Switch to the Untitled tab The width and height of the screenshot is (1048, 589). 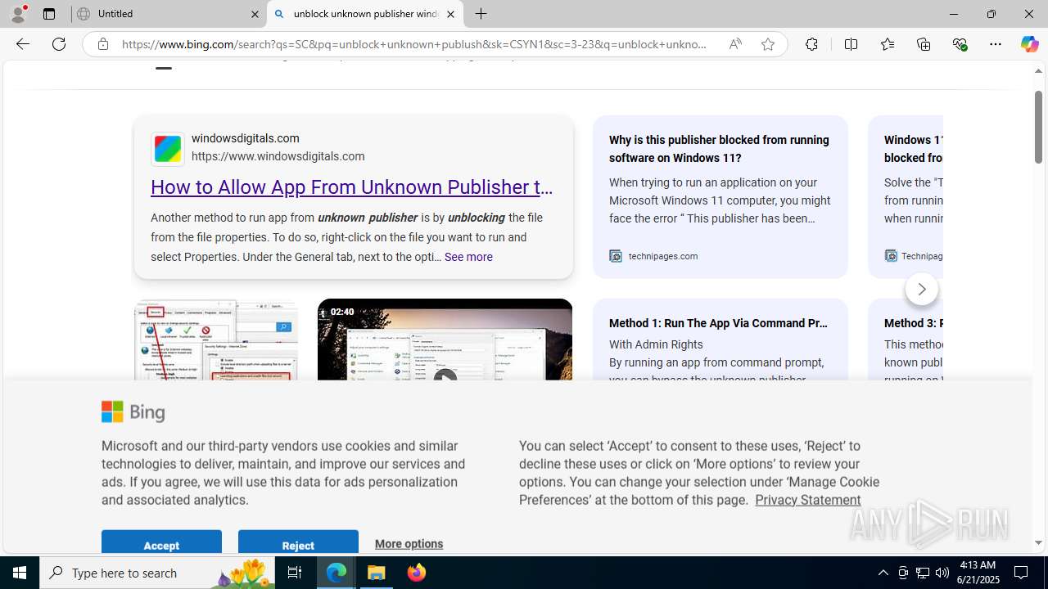pos(169,14)
